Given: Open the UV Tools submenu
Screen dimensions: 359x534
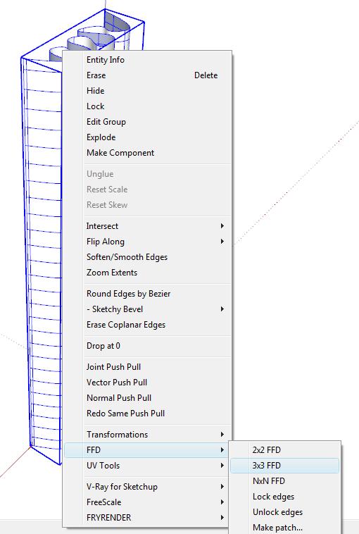Looking at the screenshot, I should pos(148,465).
